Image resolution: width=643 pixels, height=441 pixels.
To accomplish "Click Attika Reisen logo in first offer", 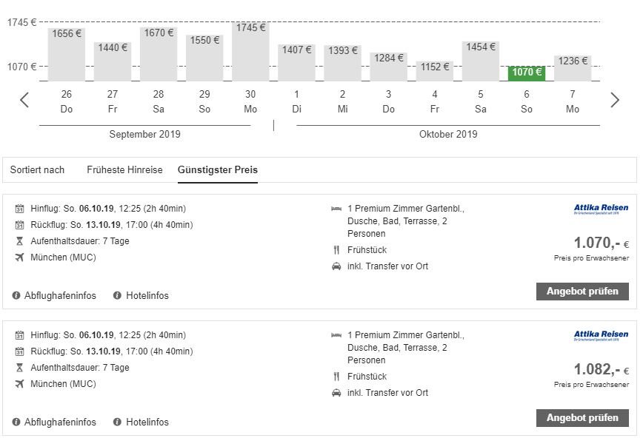I will coord(600,210).
